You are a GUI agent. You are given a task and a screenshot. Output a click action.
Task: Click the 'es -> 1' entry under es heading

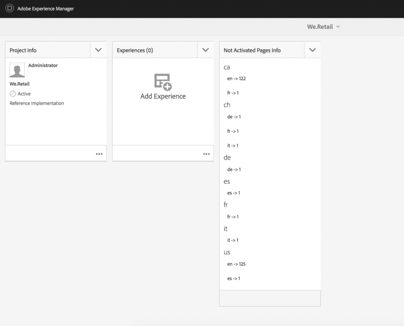(x=234, y=193)
